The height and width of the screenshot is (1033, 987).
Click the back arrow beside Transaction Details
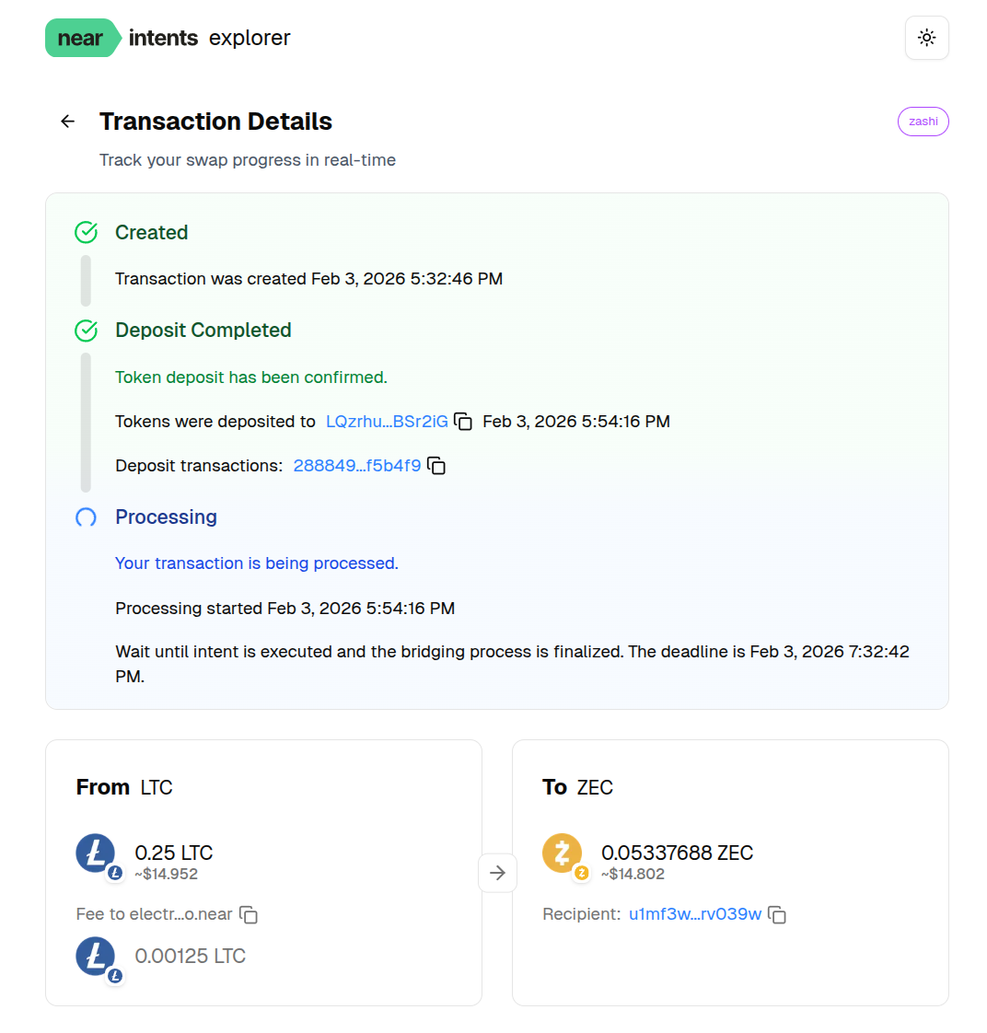[67, 122]
